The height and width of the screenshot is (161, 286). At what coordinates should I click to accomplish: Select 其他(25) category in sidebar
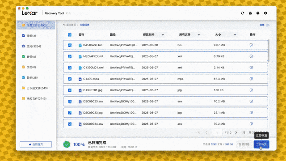[30, 78]
